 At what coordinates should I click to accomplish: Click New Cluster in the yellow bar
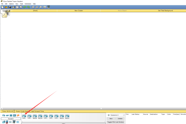tap(79, 11)
